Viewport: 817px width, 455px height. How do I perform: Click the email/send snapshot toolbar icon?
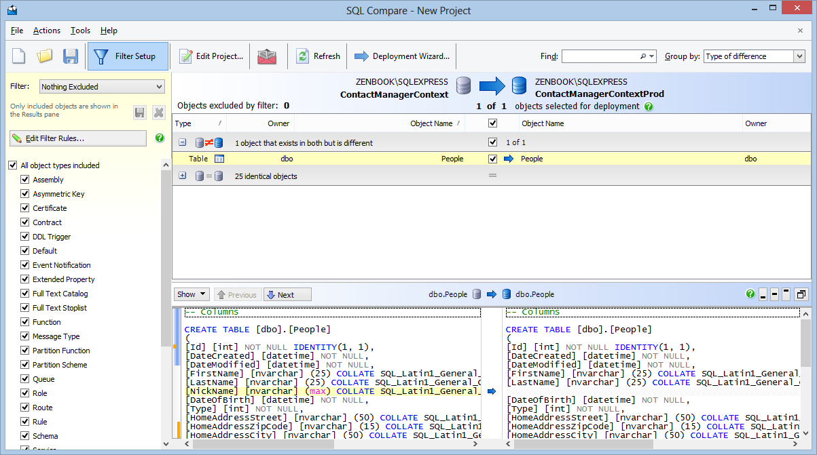click(267, 56)
